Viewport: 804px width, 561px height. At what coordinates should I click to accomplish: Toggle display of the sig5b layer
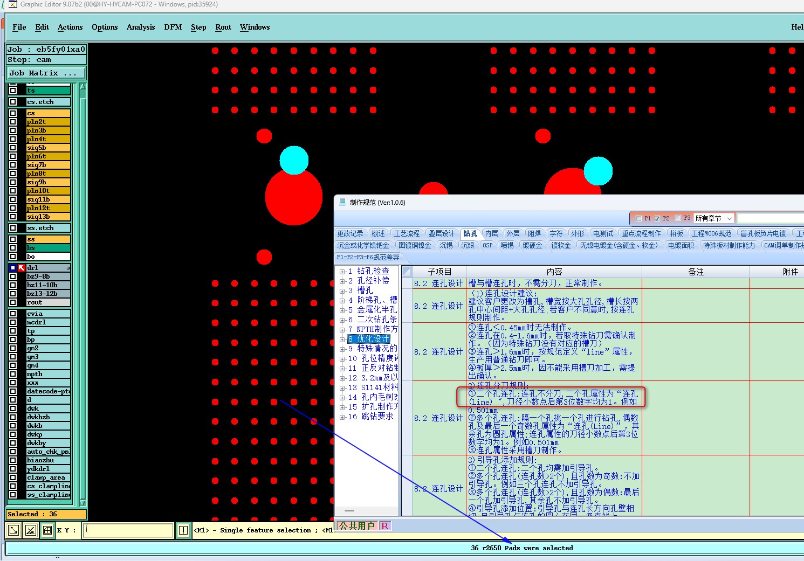pyautogui.click(x=13, y=148)
